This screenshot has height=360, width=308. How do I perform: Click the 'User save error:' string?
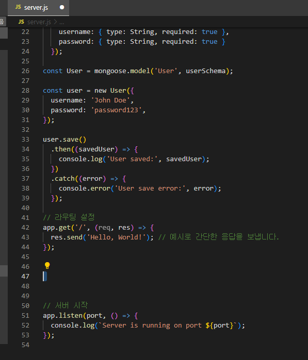pyautogui.click(x=150, y=188)
